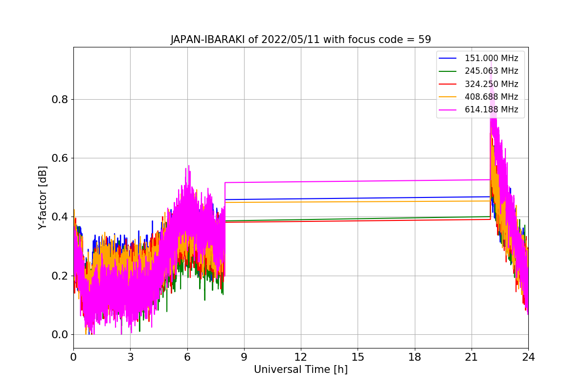Click the Y-factor [dB] axis label
Screen dimensions: 587x391
pyautogui.click(x=43, y=198)
